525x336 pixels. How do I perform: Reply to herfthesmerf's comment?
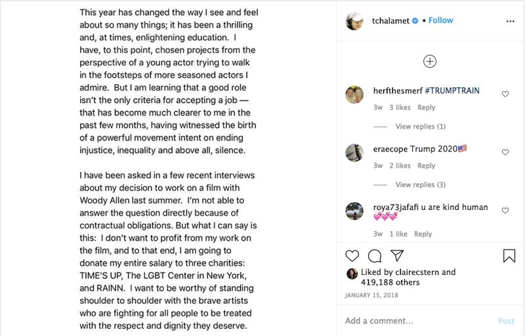click(427, 108)
